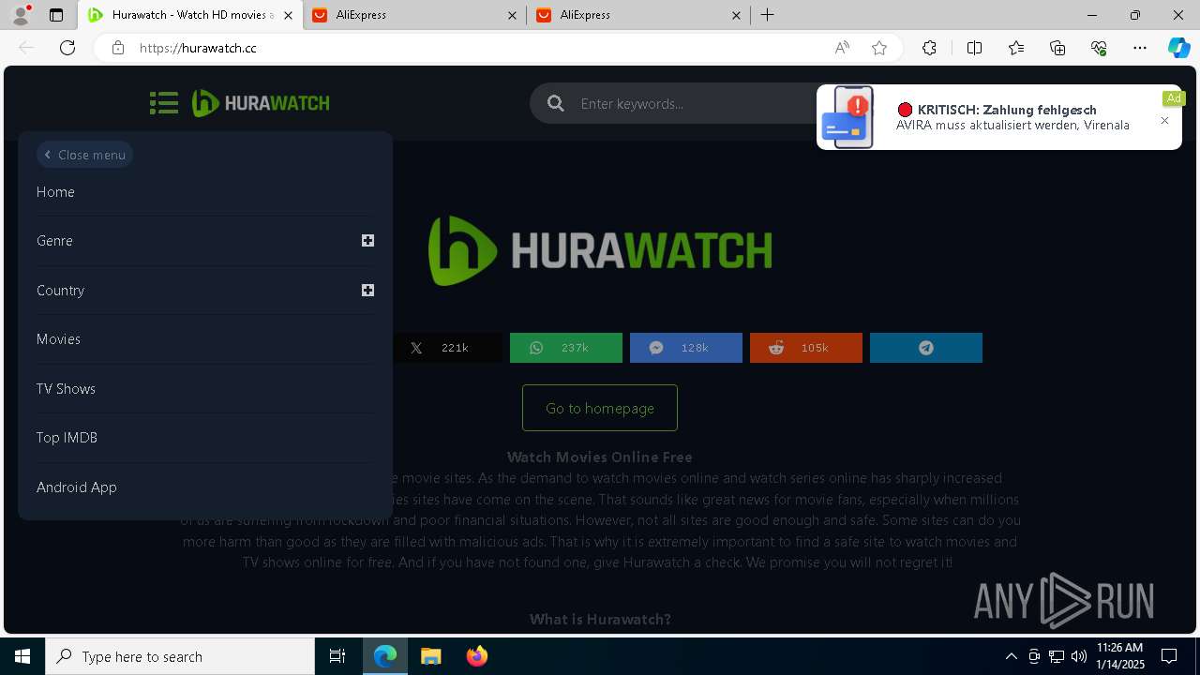Click the search magnifier icon

[x=556, y=103]
